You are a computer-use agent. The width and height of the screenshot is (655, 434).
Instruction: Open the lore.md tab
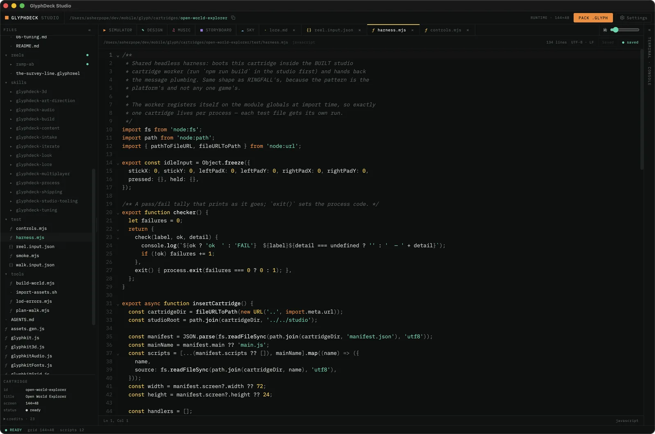[280, 30]
